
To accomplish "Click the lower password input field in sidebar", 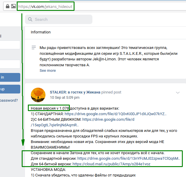I will pos(10,64).
